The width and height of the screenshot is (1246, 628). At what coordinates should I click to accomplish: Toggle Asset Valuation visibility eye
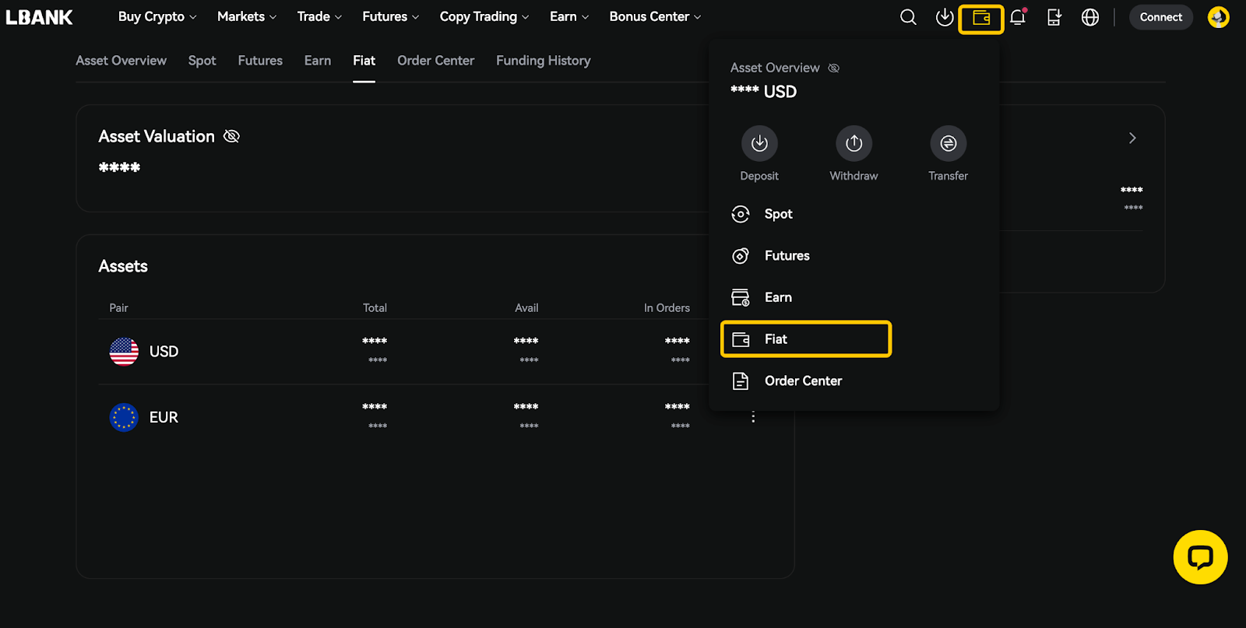pyautogui.click(x=231, y=136)
